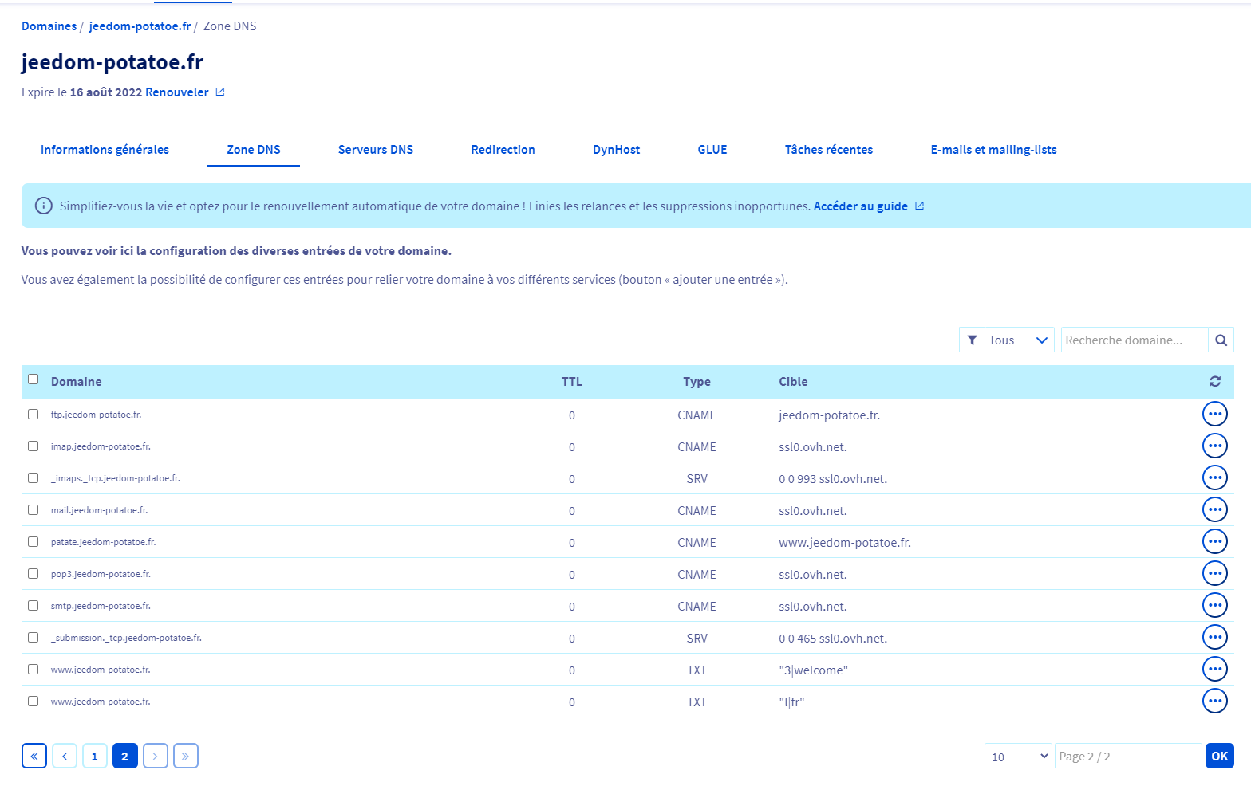Viewport: 1251px width, 786px height.
Task: Click the search magnifier icon
Action: coord(1221,340)
